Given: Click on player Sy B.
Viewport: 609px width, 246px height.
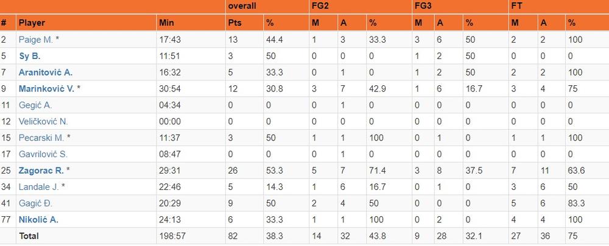Looking at the screenshot, I should 30,56.
